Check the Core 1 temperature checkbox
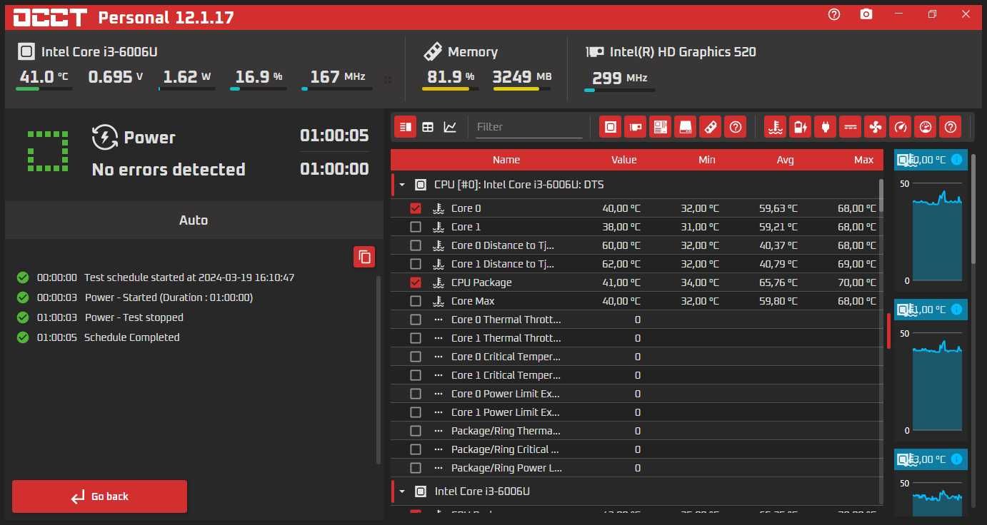The image size is (987, 525). click(416, 227)
